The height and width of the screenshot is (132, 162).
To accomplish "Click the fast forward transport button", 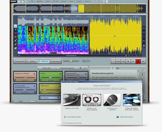I will [143, 61].
